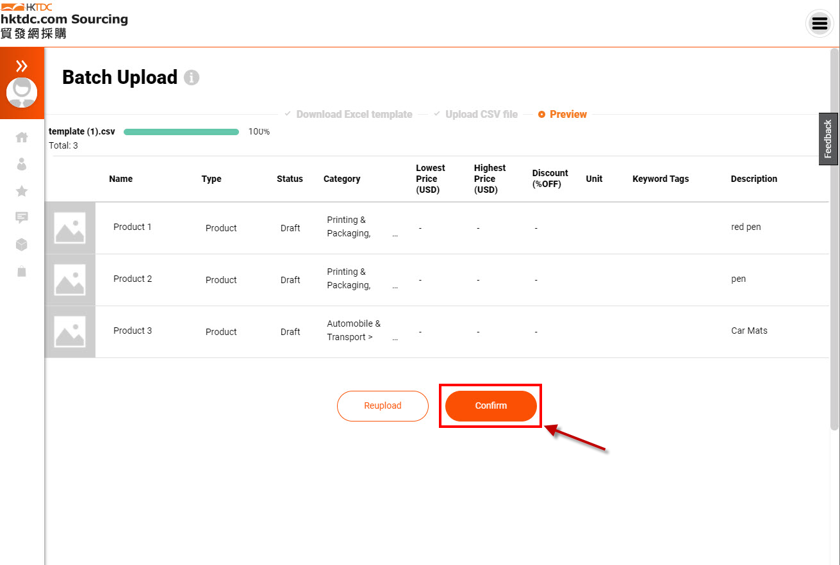Click the user avatar icon
840x565 pixels.
coord(22,93)
